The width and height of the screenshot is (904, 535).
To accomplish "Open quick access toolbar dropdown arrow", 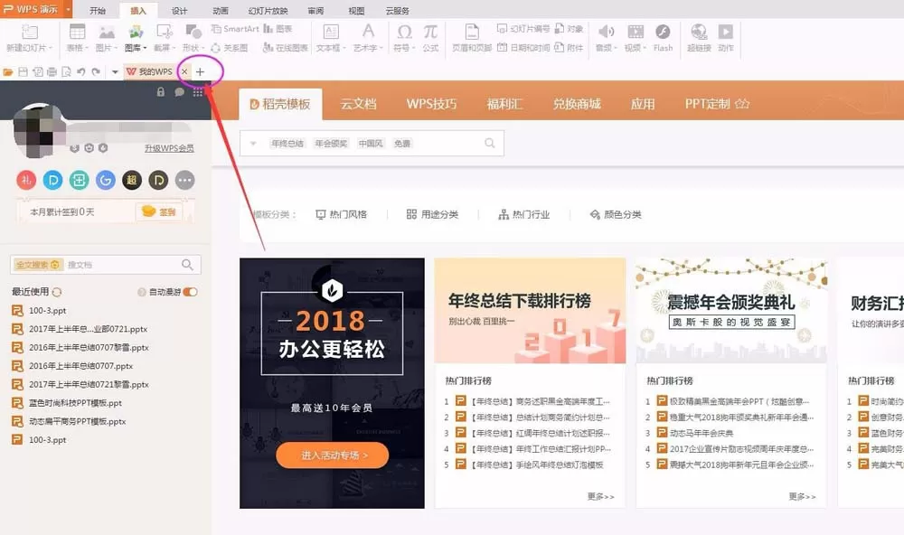I will point(115,72).
